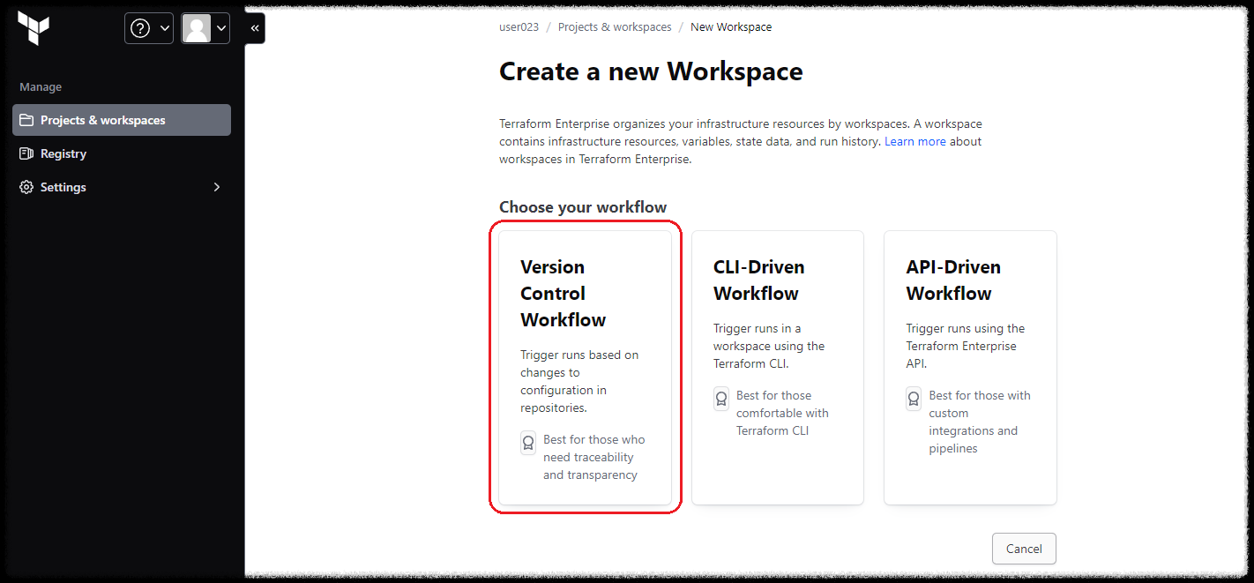Click the 'Manage' sidebar section label

[x=41, y=87]
